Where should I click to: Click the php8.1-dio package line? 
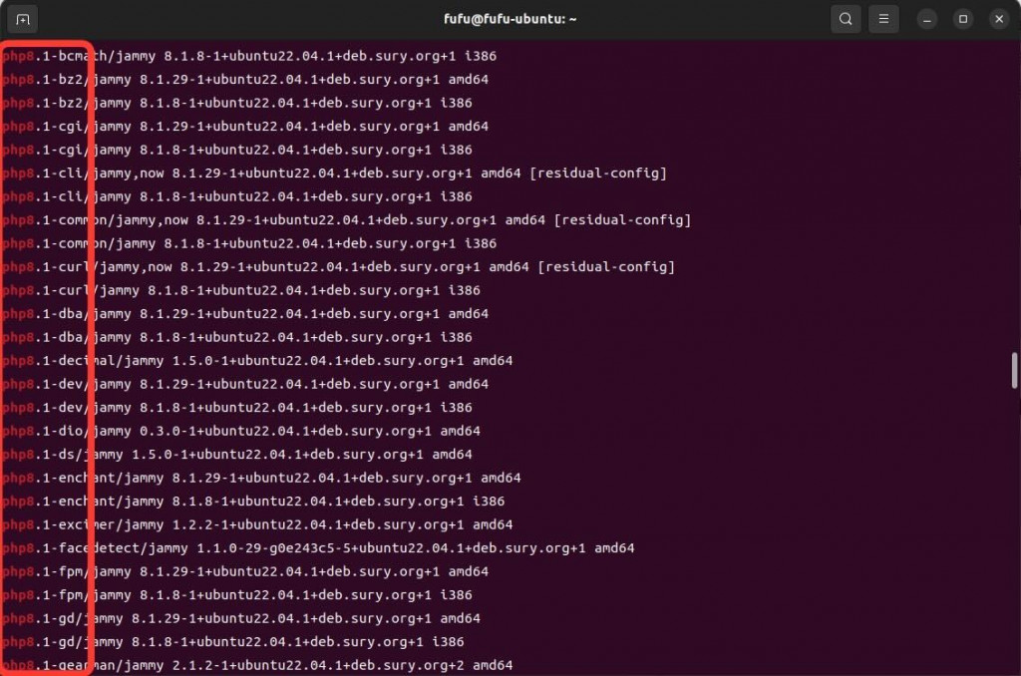(x=241, y=431)
